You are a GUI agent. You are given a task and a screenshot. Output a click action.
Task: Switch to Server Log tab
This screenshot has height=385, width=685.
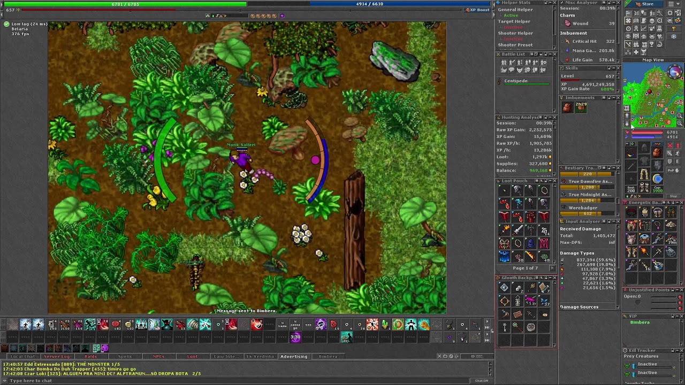[x=56, y=356]
